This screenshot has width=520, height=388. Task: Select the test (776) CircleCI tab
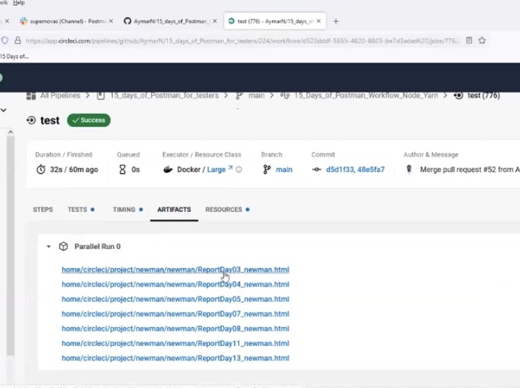[x=275, y=21]
